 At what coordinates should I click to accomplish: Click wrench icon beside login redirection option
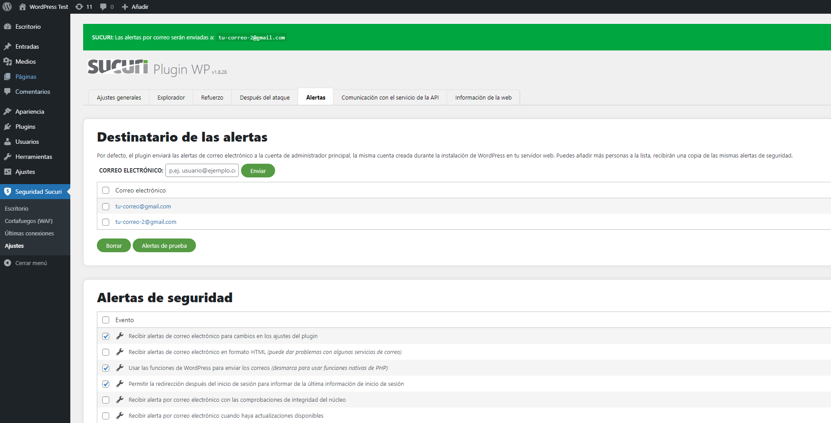click(119, 384)
